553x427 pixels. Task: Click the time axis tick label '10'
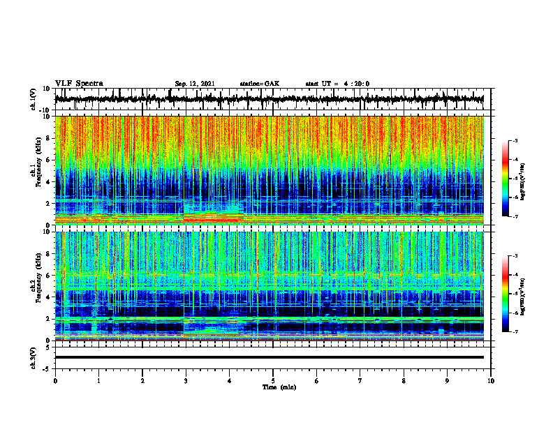tap(491, 381)
